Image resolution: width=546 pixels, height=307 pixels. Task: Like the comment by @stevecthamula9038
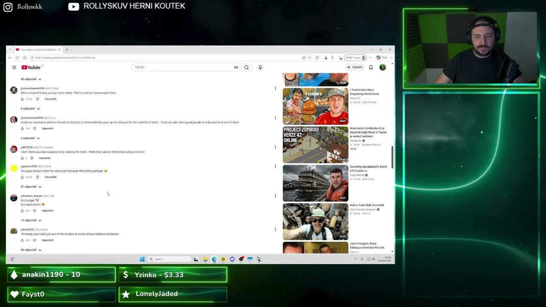point(22,99)
